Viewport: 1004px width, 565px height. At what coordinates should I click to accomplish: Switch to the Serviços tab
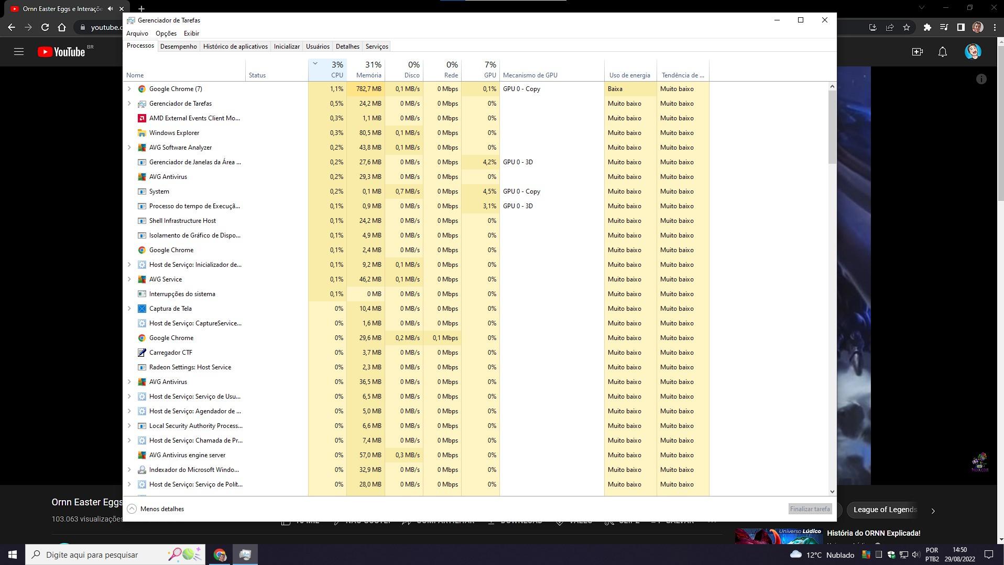377,47
